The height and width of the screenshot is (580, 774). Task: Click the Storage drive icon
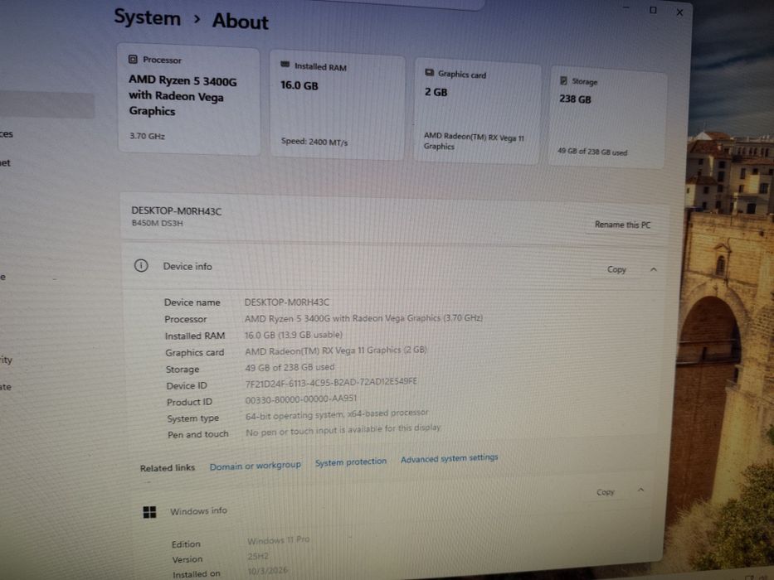[563, 80]
